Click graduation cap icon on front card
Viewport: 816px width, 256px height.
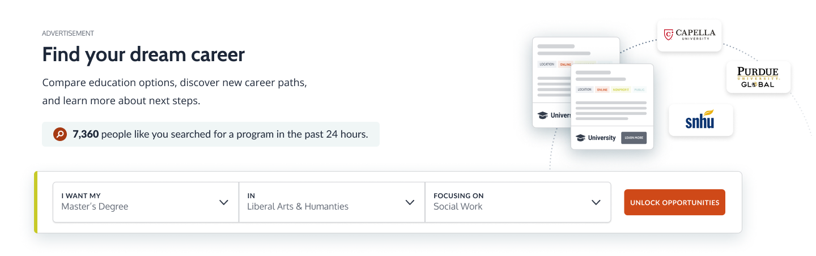[580, 138]
